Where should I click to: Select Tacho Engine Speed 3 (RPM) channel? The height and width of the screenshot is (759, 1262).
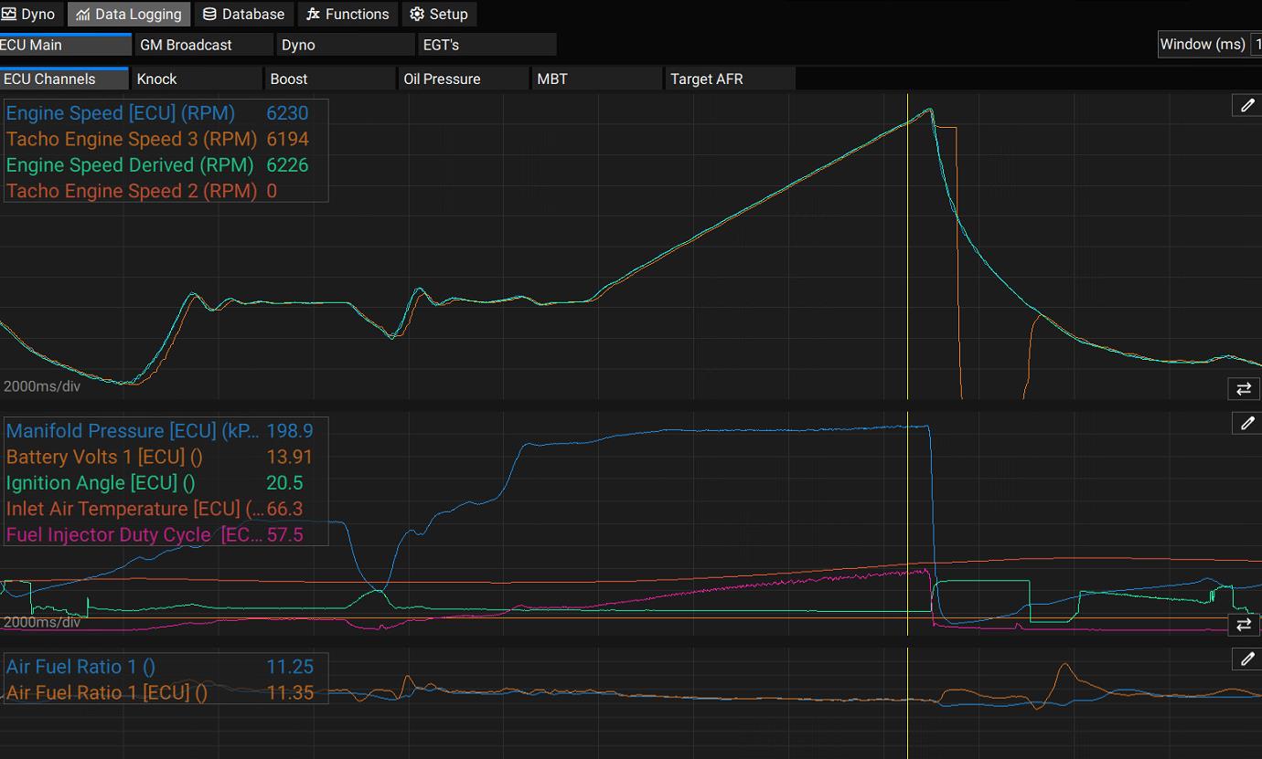132,139
